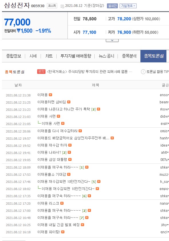Click the 전일 value 78,500
This screenshot has width=169, height=241.
90,19
